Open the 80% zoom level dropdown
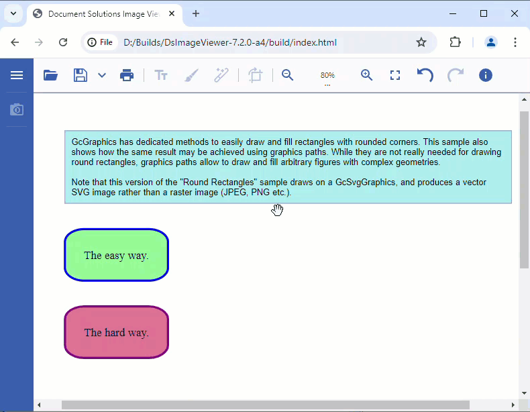The image size is (530, 412). click(327, 76)
